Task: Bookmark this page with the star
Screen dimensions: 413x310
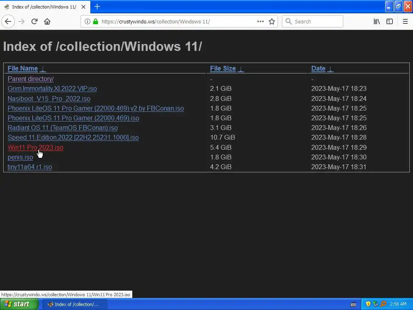Action: pyautogui.click(x=272, y=21)
